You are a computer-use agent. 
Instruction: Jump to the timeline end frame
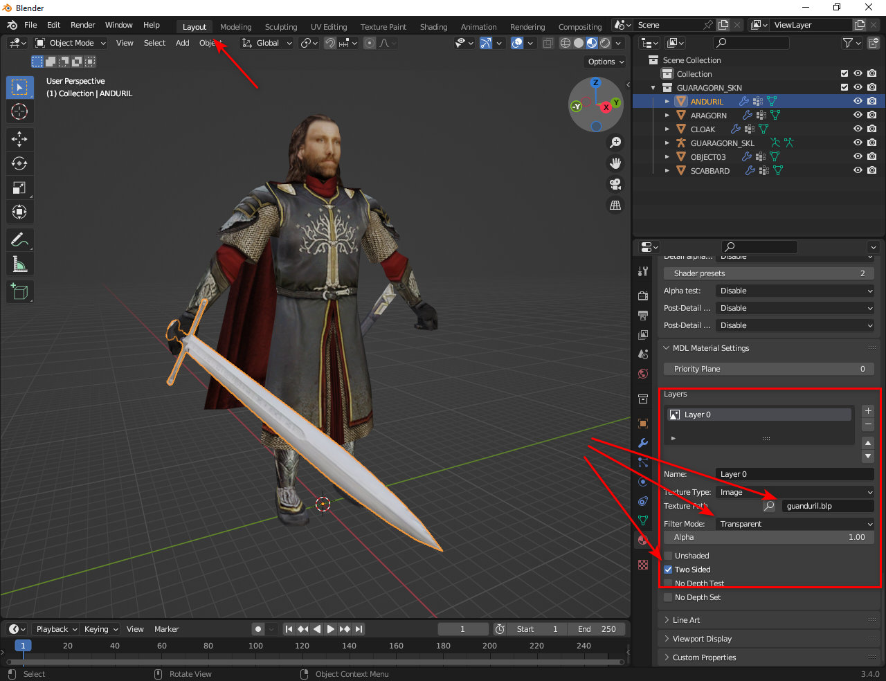359,629
